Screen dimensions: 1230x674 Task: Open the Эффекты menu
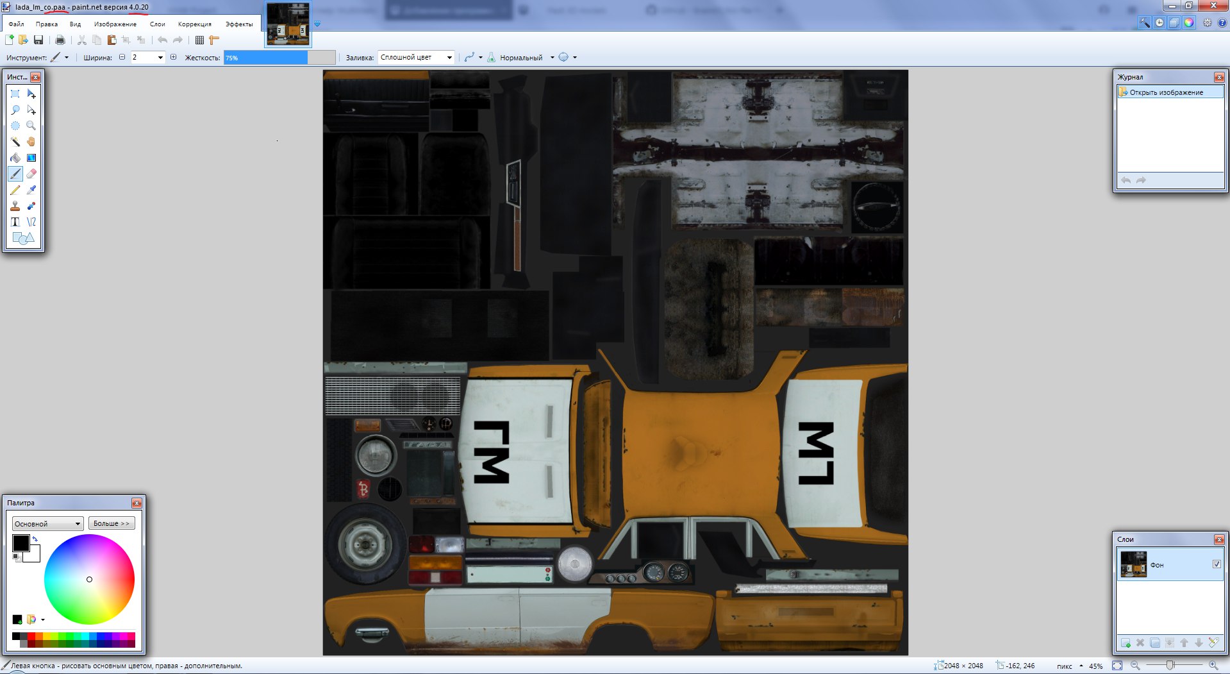[238, 24]
